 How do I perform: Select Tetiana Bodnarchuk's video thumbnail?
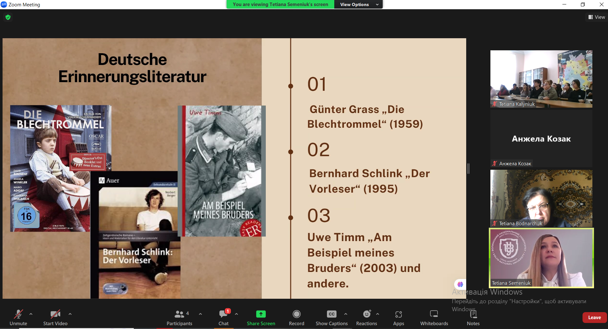tap(541, 198)
